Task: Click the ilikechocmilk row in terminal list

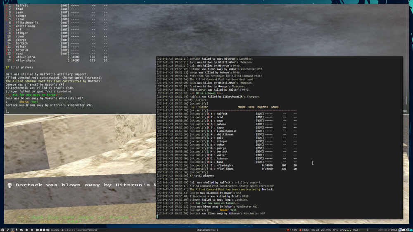Action: 226,131
